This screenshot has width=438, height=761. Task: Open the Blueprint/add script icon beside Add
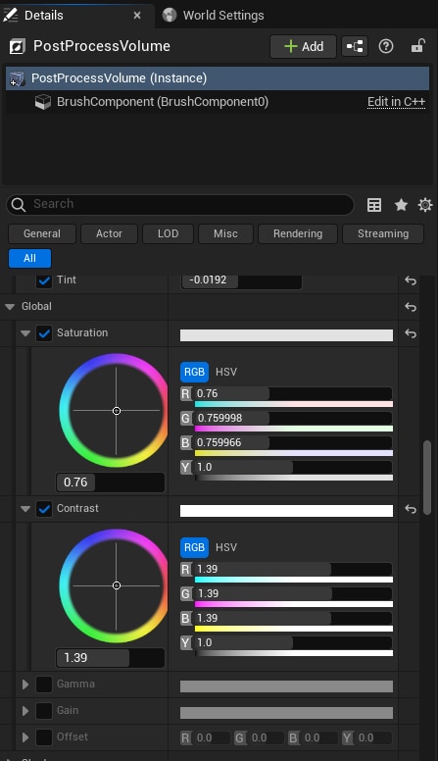point(355,47)
